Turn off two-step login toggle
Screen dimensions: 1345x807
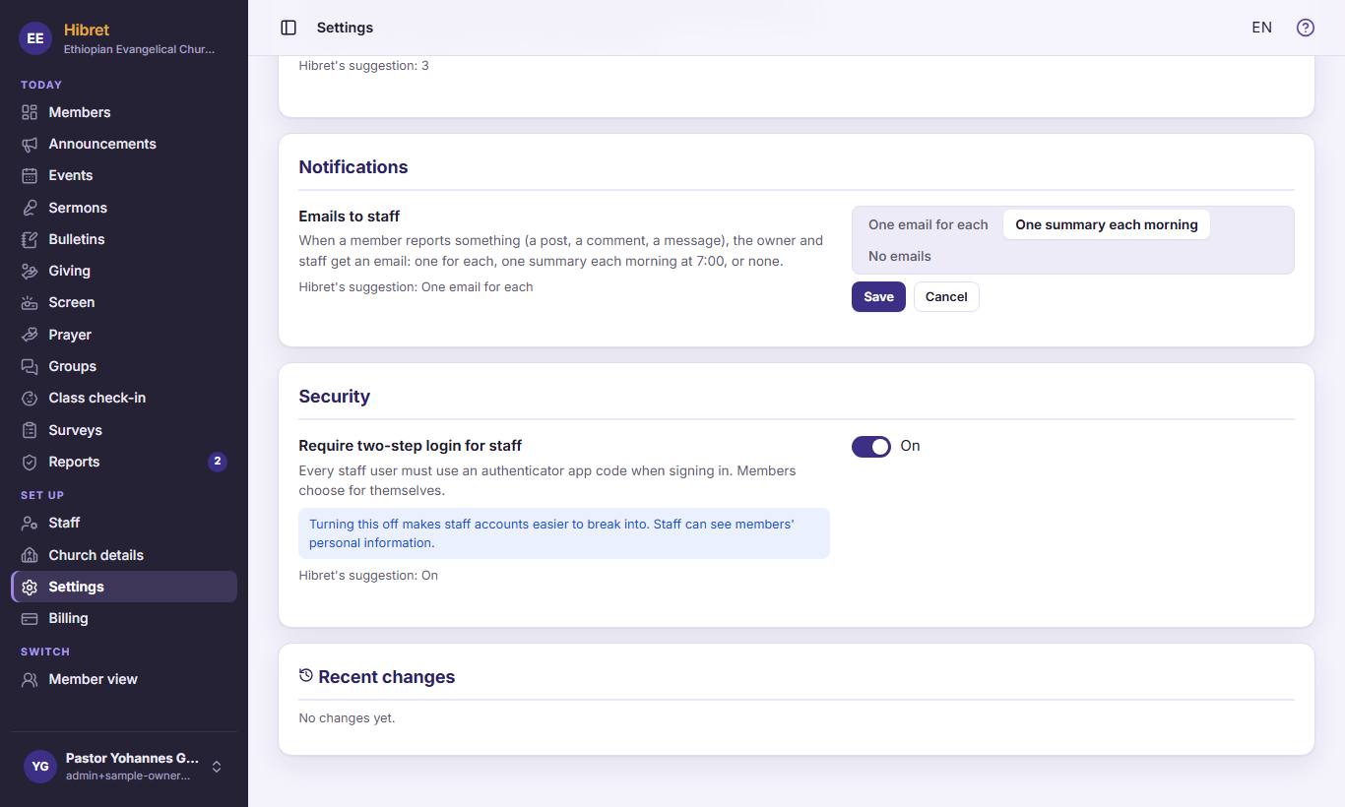tap(871, 447)
